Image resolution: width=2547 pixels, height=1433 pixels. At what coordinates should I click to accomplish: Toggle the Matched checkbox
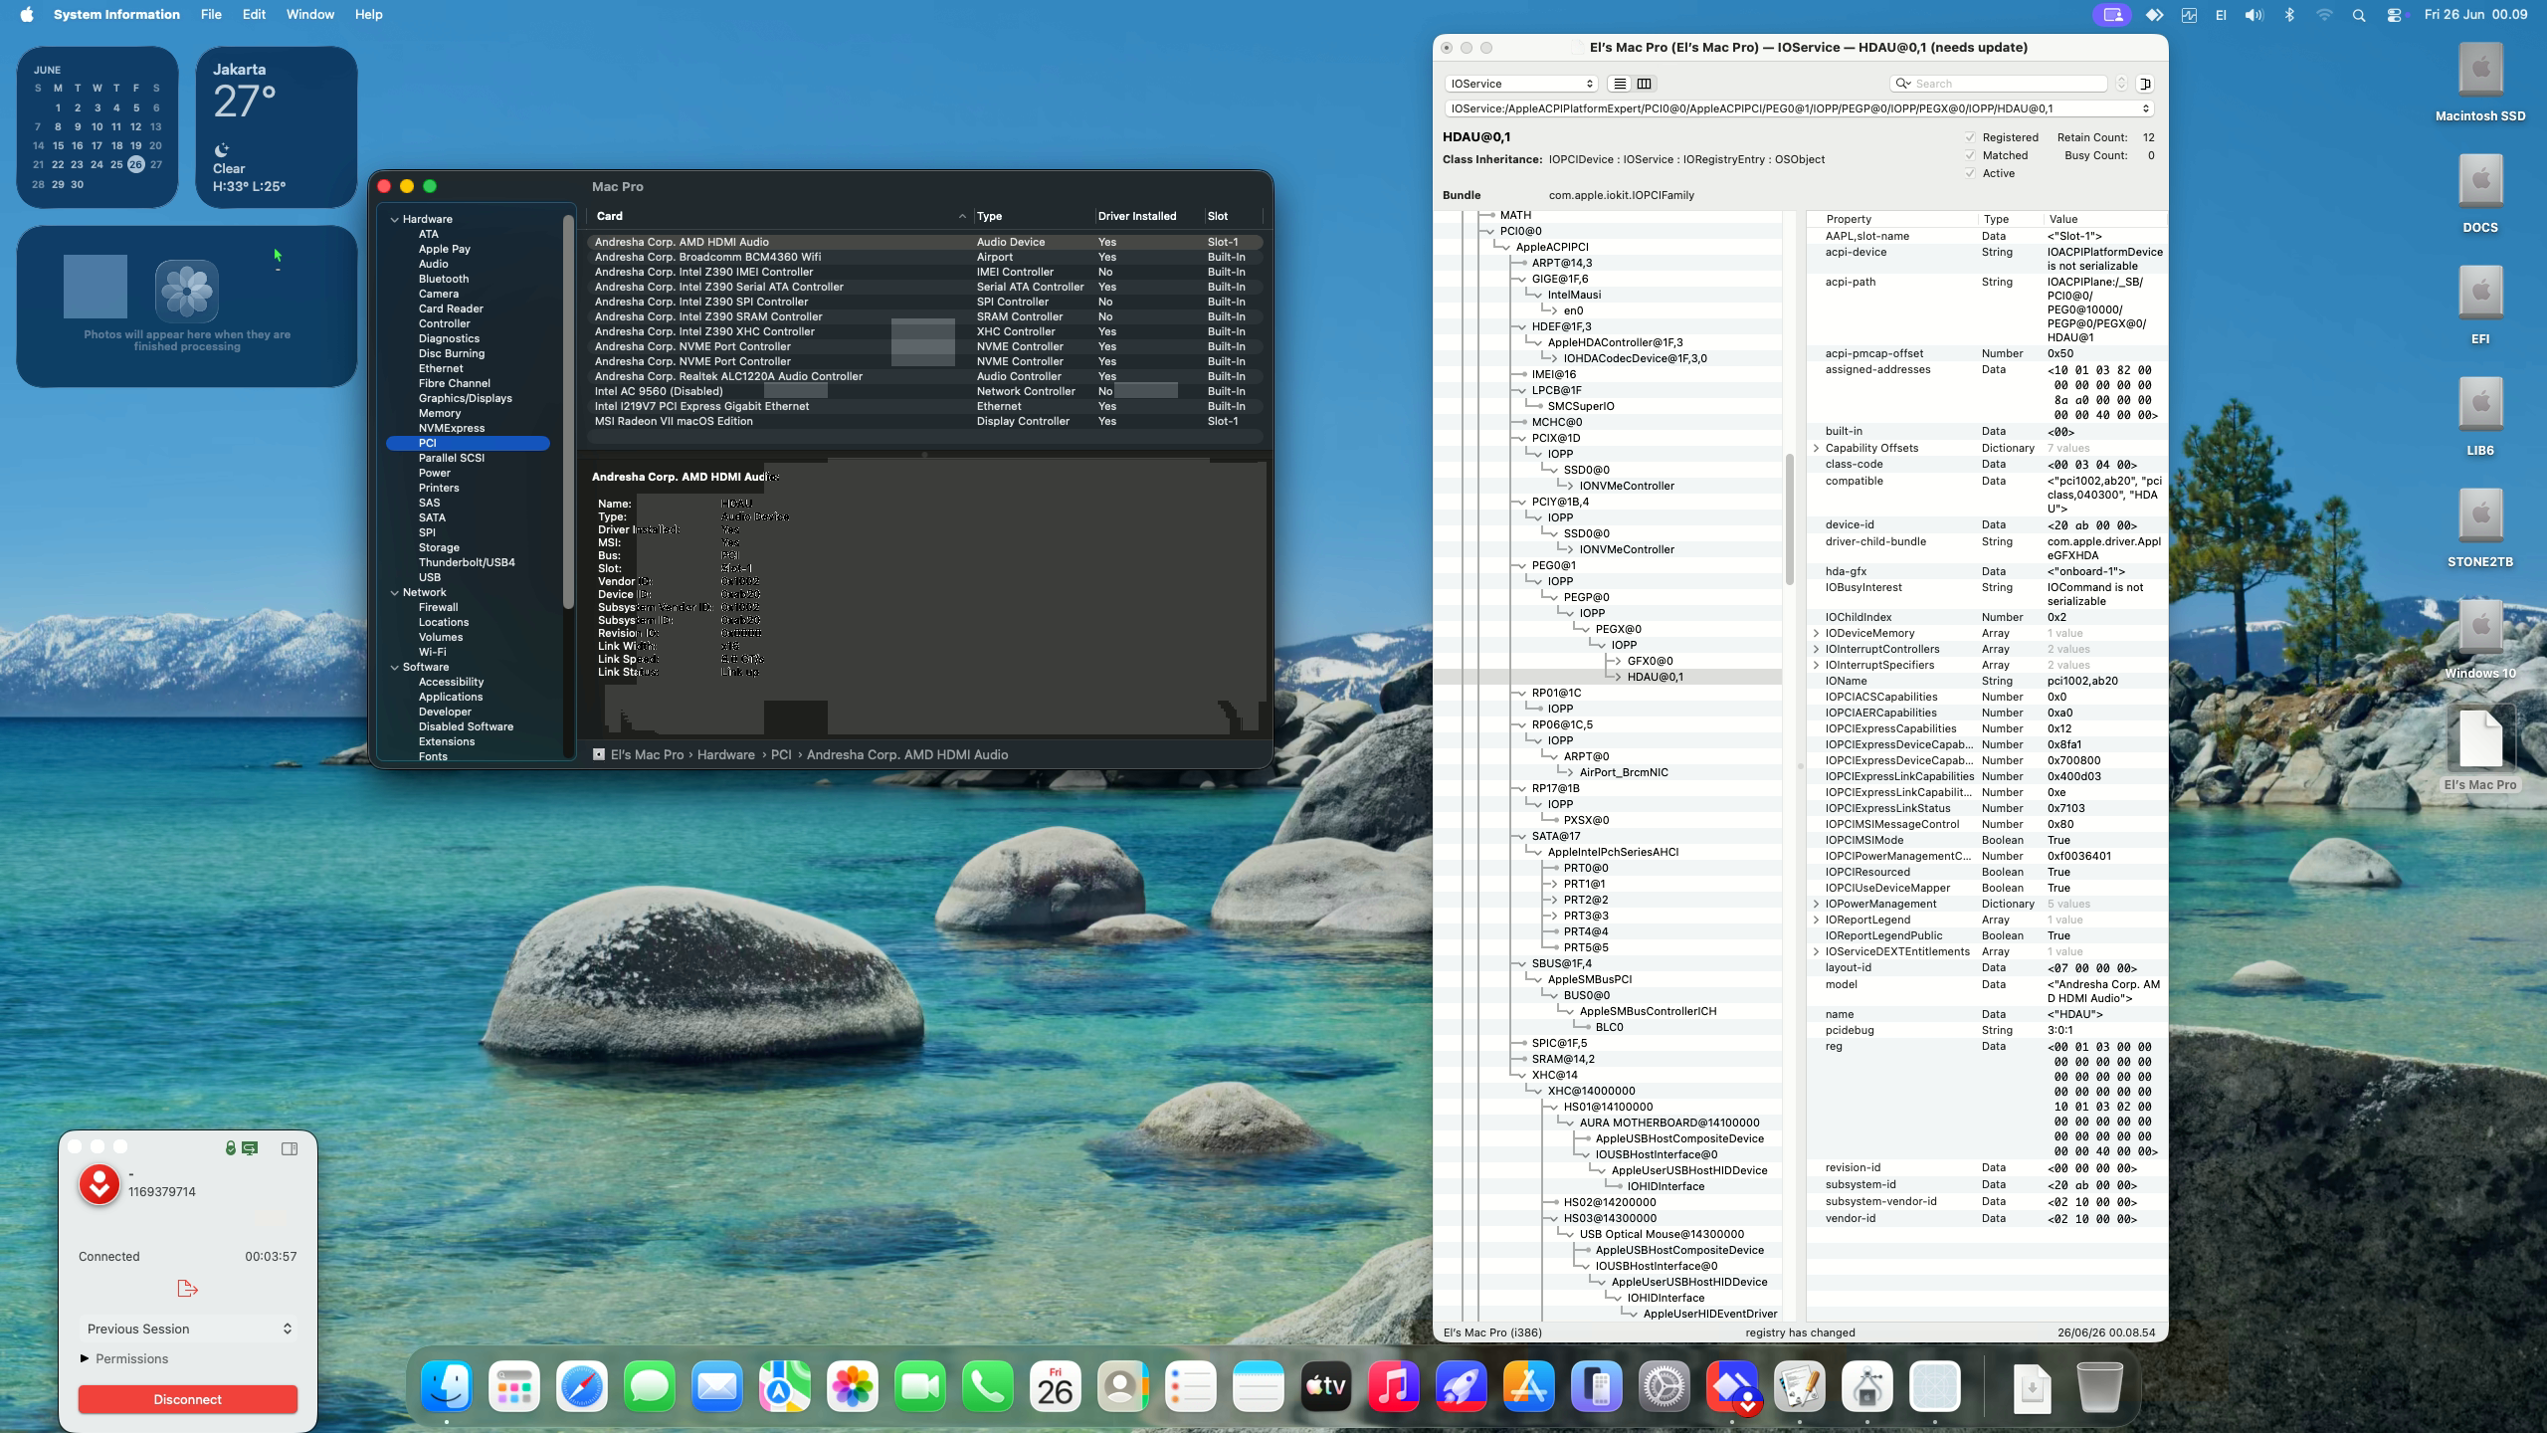click(x=1970, y=155)
